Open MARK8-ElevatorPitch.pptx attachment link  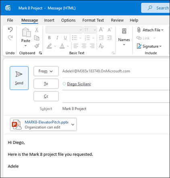coord(47,122)
